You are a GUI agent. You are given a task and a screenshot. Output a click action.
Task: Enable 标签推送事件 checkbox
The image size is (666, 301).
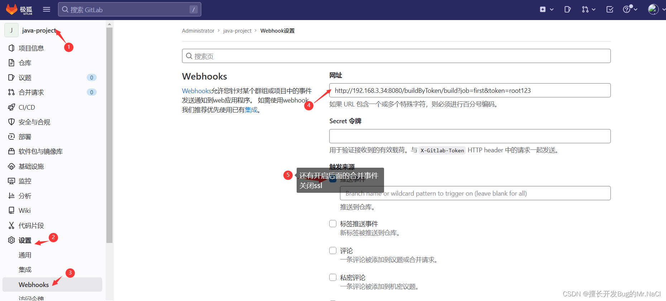[x=333, y=224]
